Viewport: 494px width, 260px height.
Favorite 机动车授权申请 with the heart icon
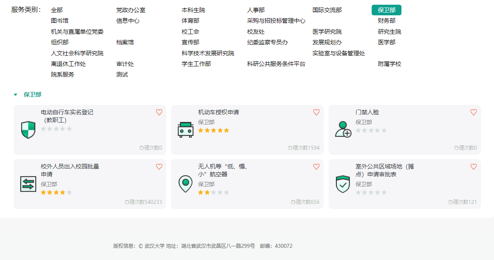pos(316,112)
